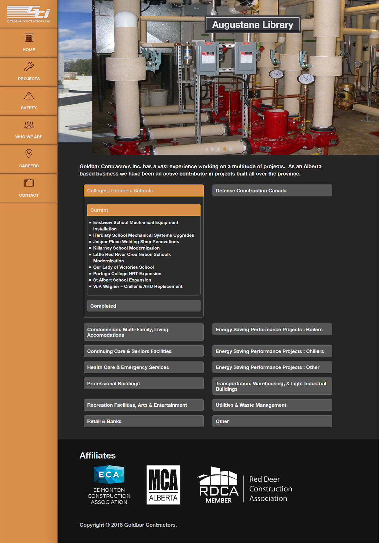Go to the CONTACT menu label
The image size is (379, 543).
point(29,195)
